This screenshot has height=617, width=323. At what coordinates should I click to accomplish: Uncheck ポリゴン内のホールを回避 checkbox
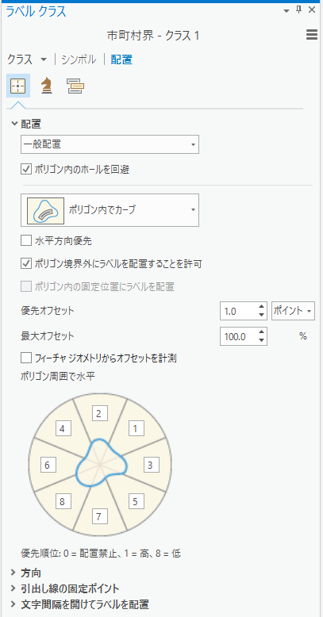click(26, 170)
